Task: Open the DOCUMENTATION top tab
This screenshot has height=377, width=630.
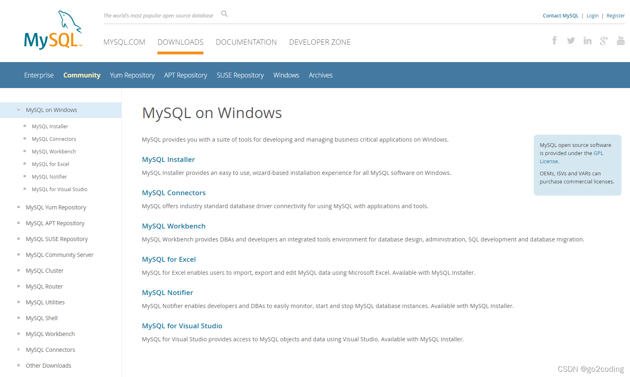Action: [246, 42]
